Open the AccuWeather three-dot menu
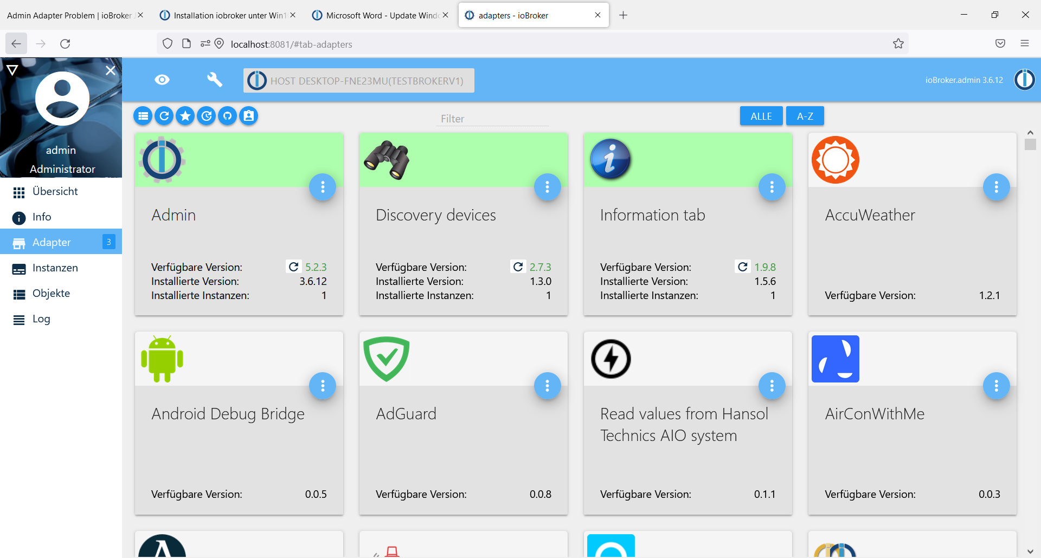This screenshot has width=1041, height=558. pos(996,187)
